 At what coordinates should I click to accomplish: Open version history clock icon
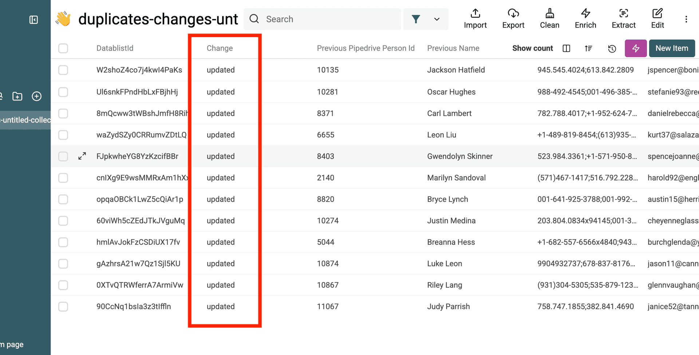612,49
